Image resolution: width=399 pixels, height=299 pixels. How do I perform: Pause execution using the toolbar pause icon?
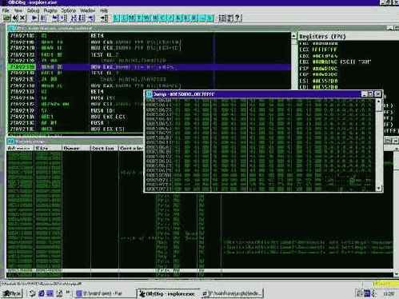43,18
